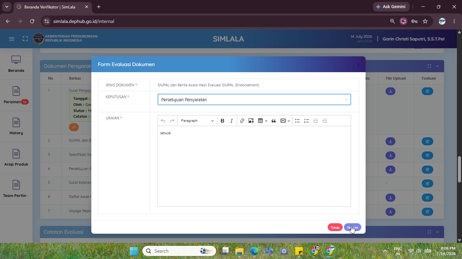
Task: Open a new browser tab
Action: click(x=98, y=7)
